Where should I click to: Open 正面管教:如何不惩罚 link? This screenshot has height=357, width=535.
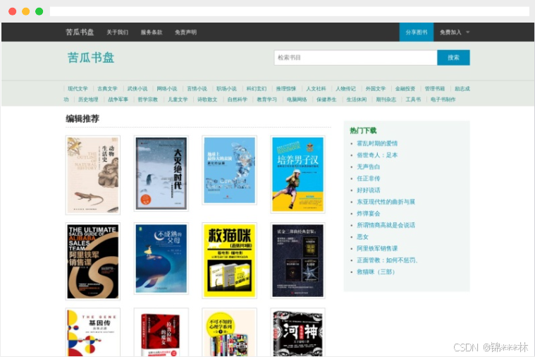(387, 260)
